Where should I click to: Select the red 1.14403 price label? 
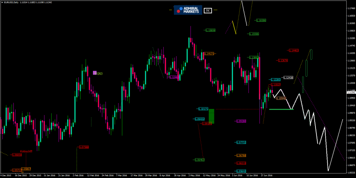point(294,50)
